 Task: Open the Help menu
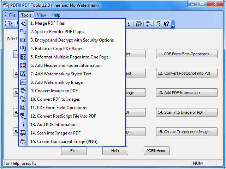coord(56,15)
